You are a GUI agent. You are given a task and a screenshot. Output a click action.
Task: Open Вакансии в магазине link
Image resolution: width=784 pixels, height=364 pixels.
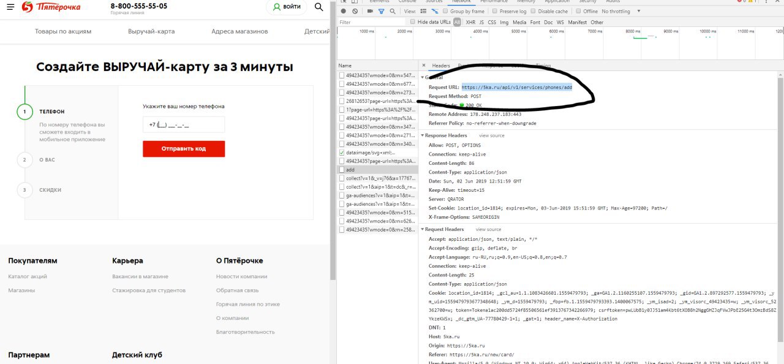pos(140,276)
